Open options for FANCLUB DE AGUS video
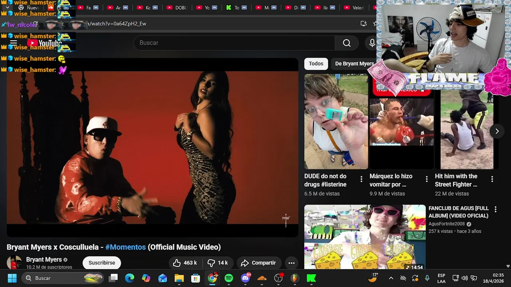This screenshot has width=511, height=287. (495, 209)
